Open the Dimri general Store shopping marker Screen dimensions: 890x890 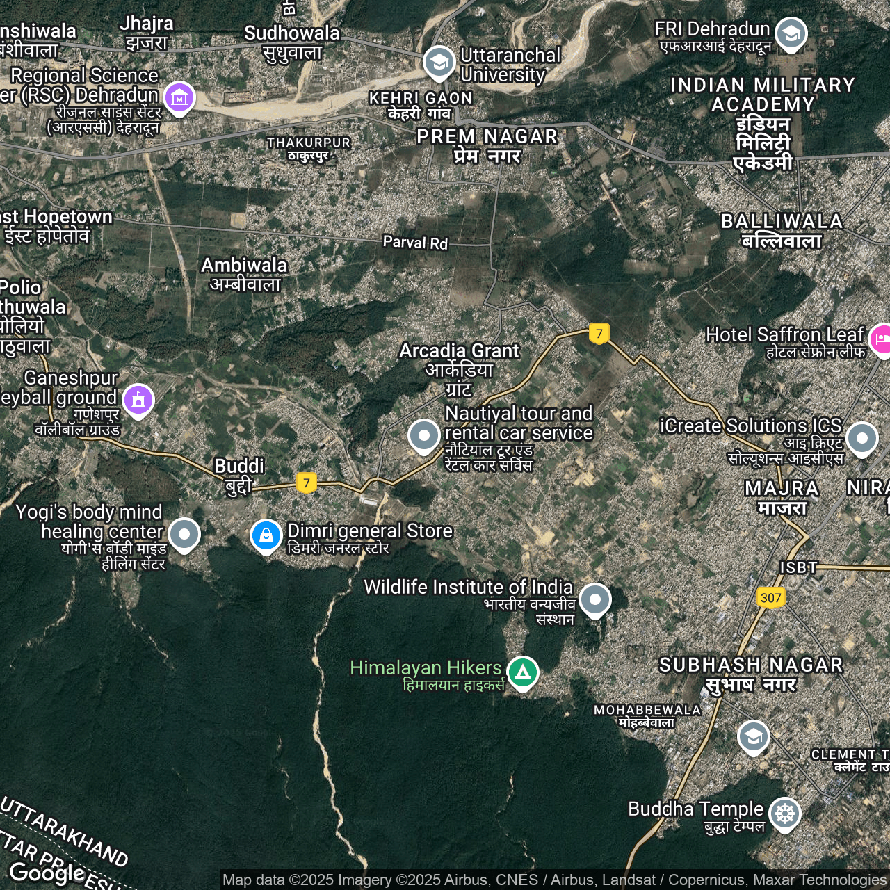pyautogui.click(x=266, y=535)
